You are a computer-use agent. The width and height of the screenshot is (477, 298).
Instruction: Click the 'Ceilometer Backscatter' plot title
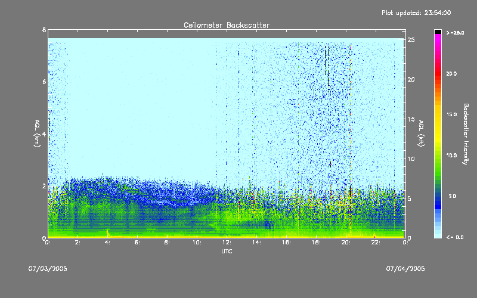tap(227, 25)
